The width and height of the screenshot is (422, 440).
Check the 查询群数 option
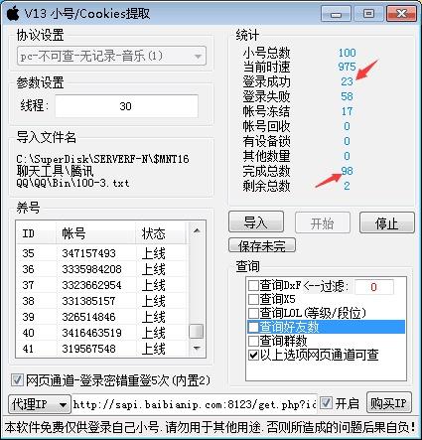pyautogui.click(x=253, y=341)
